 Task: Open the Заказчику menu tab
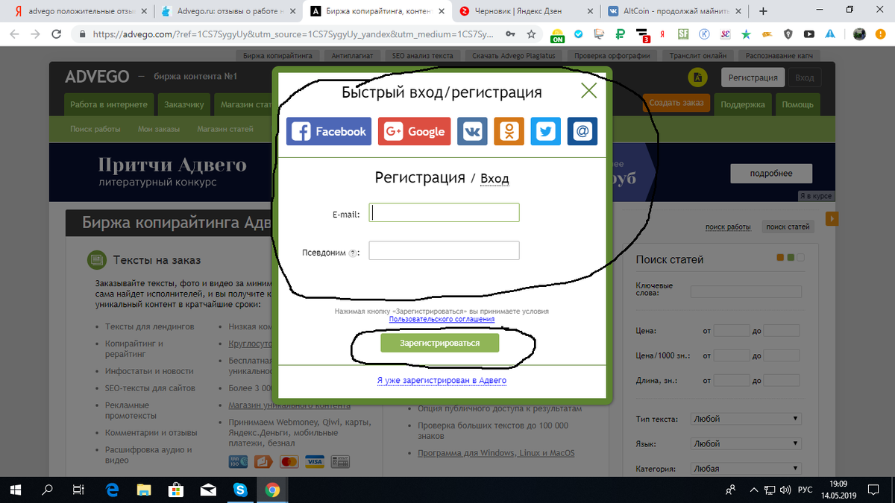point(184,105)
